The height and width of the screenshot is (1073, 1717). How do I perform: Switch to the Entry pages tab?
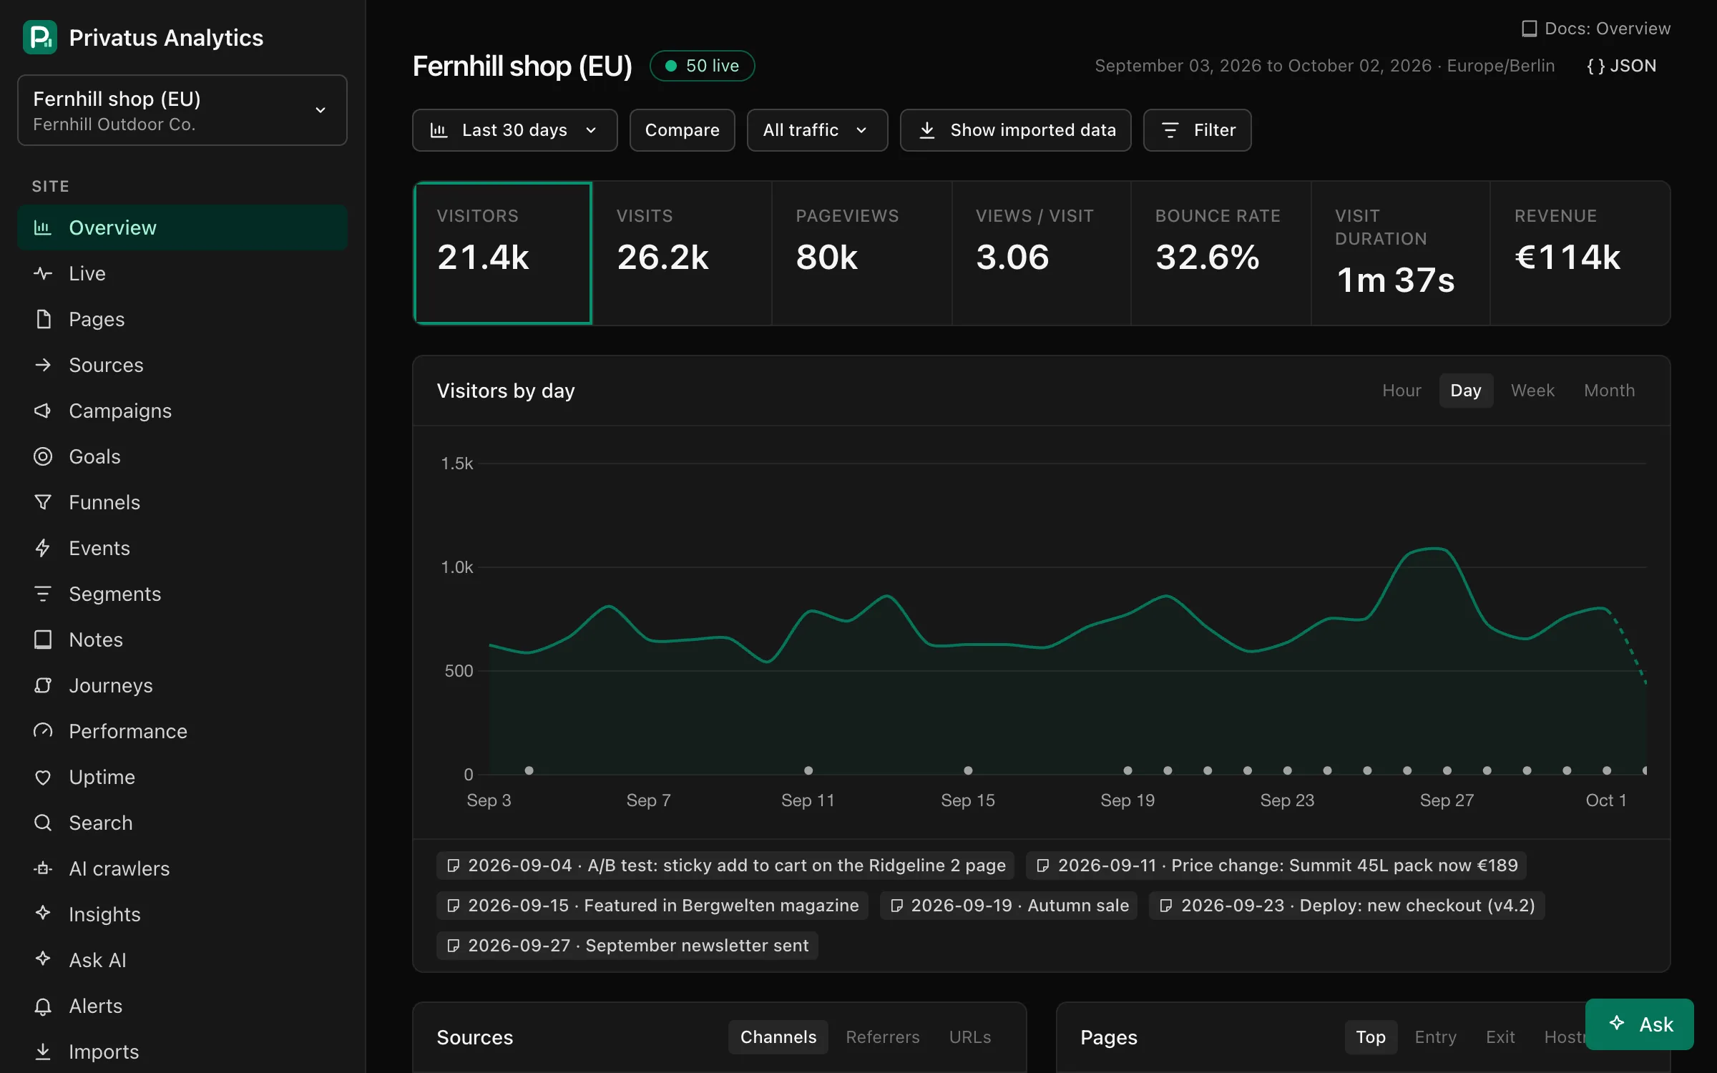(1435, 1037)
